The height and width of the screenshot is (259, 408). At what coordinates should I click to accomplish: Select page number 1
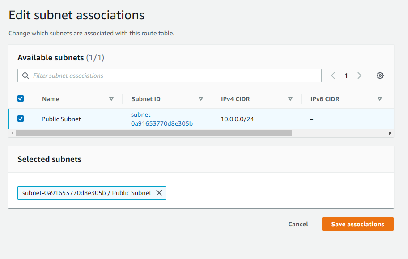(346, 76)
